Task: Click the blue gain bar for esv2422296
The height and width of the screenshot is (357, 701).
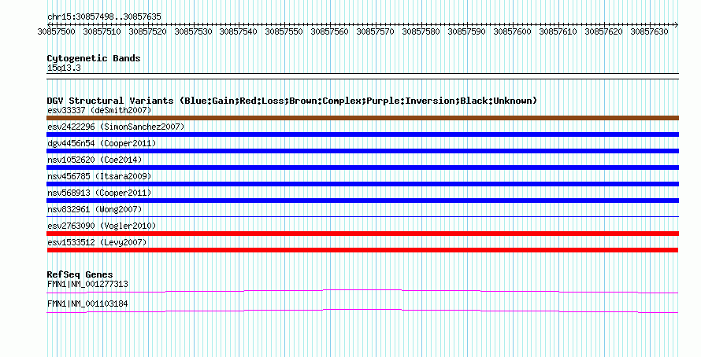Action: pos(362,134)
